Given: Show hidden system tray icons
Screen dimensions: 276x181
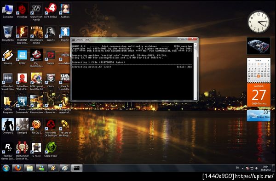Looking at the screenshot, I should click(242, 168).
